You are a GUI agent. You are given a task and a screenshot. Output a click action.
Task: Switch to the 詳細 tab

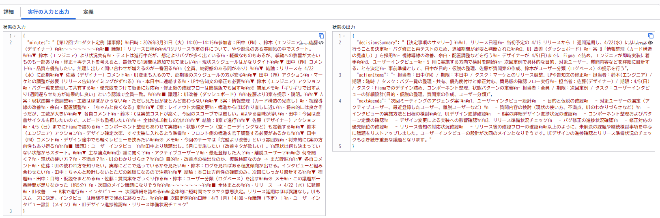tap(9, 12)
